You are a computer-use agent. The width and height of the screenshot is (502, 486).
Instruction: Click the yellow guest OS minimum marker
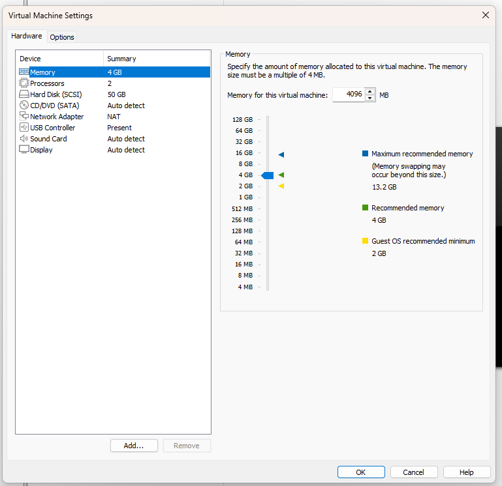[281, 186]
